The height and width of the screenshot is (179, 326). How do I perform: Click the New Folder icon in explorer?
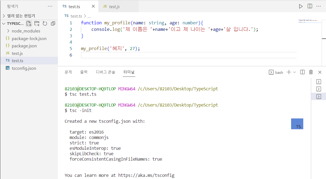[37, 24]
